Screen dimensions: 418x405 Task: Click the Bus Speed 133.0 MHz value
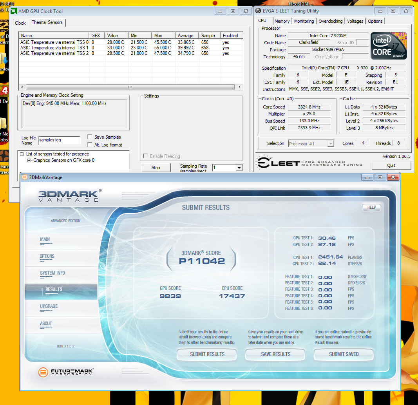pyautogui.click(x=309, y=121)
